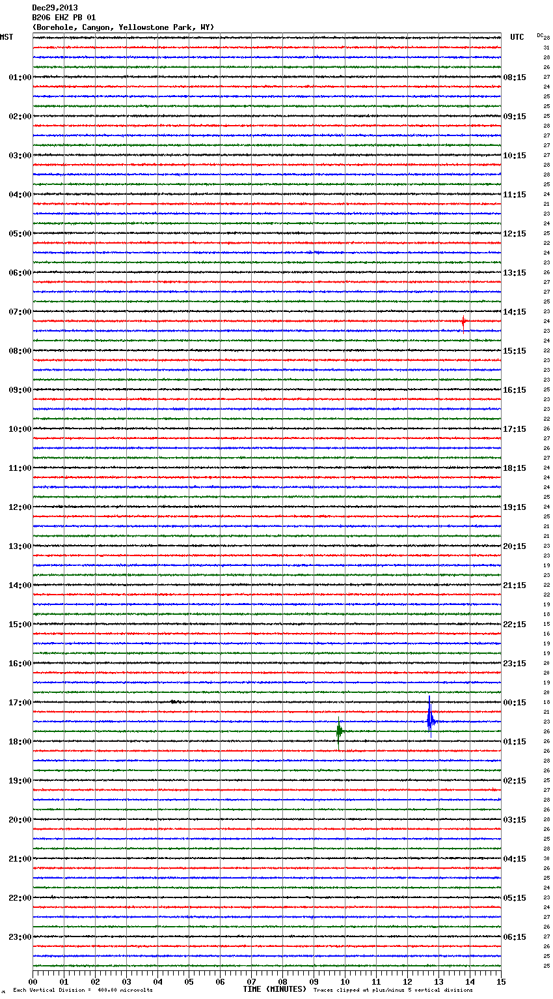Image resolution: width=553 pixels, height=999 pixels.
Task: Click the 03:15 UTC time label
Action: point(515,820)
